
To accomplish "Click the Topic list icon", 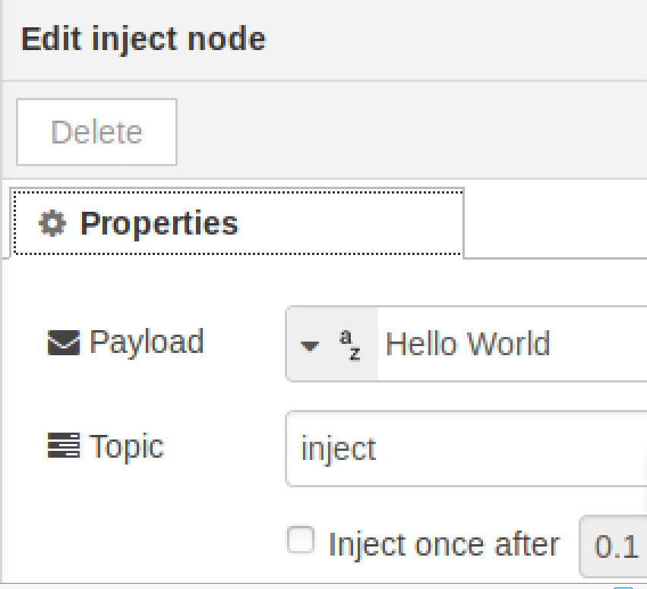I will coord(63,446).
